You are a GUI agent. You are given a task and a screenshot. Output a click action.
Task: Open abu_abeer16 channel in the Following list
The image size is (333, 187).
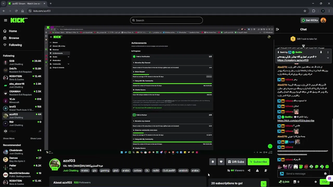(22, 85)
